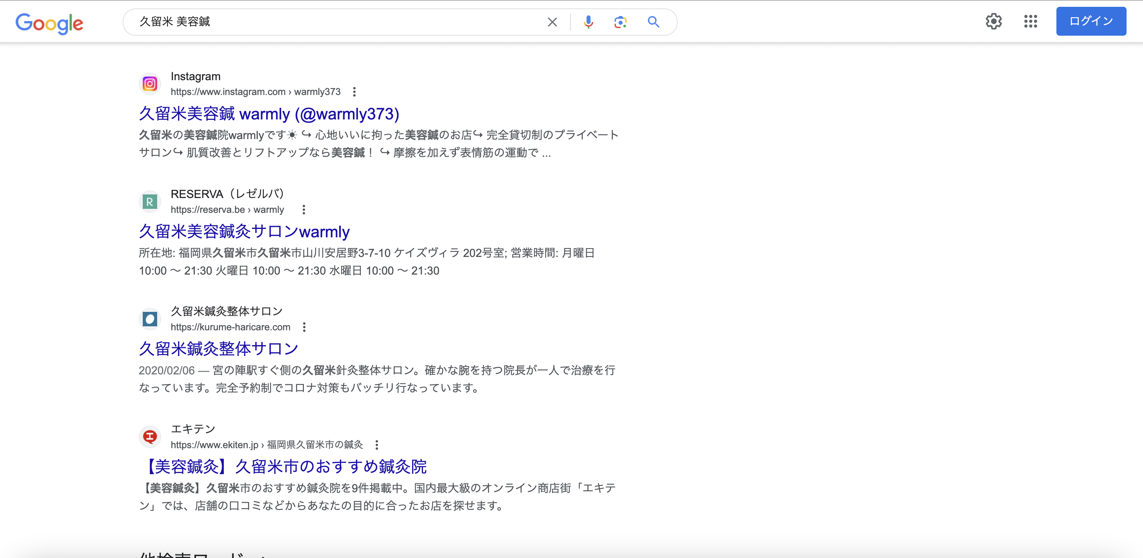This screenshot has width=1143, height=558.
Task: Activate voice search with the microphone icon
Action: click(x=588, y=21)
